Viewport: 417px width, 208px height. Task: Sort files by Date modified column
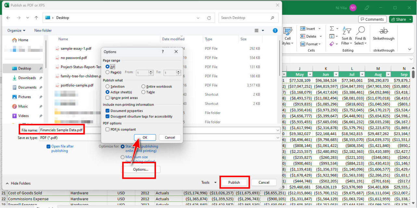173,39
